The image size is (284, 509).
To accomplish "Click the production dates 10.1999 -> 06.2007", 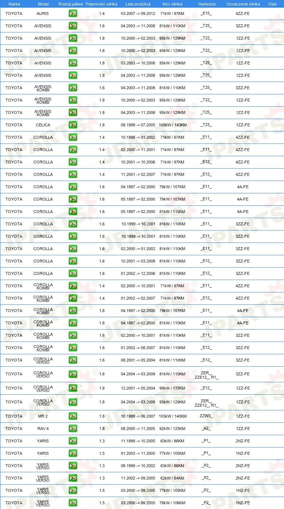I will pos(138,416).
